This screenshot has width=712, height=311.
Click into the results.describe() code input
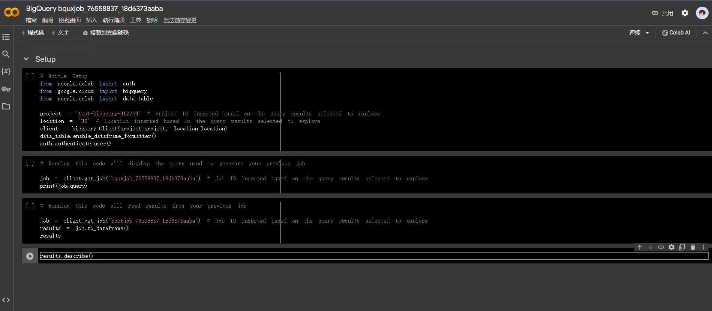pos(374,256)
